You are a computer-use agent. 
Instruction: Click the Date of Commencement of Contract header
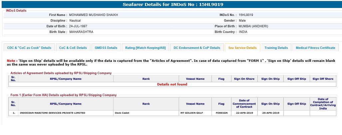244,104
